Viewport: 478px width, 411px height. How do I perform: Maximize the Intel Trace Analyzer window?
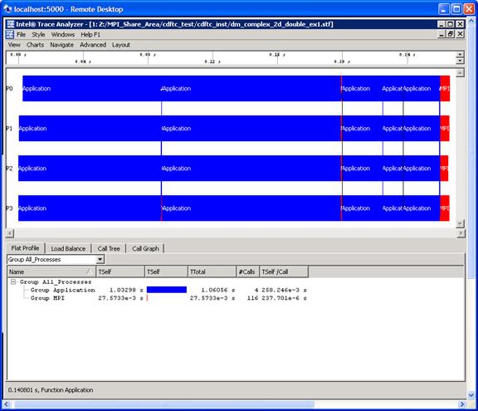[x=451, y=24]
